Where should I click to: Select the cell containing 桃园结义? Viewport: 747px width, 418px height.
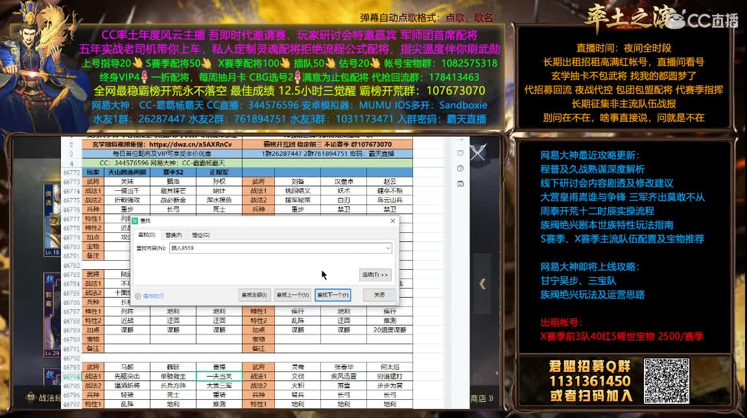coord(298,191)
